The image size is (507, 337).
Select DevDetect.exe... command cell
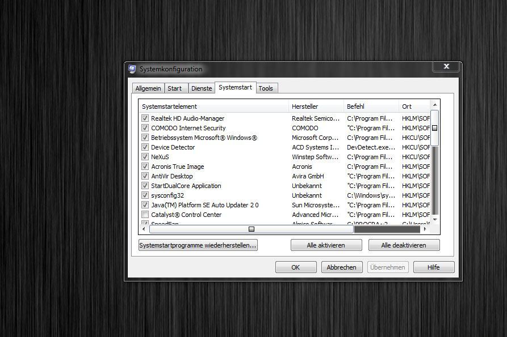(371, 147)
